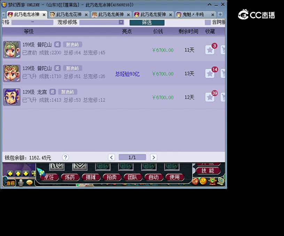This screenshot has height=236, width=284.
Task: Add 129级 龙宫 listing to cart
Action: 223,97
